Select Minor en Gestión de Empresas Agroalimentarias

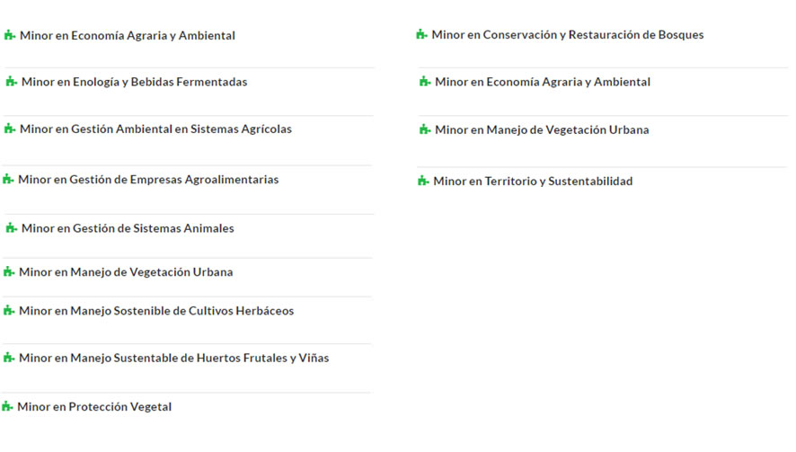coord(148,180)
